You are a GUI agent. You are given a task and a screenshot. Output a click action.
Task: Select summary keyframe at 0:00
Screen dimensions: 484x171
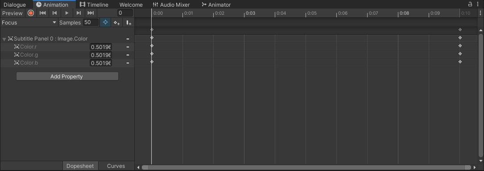tap(152, 29)
